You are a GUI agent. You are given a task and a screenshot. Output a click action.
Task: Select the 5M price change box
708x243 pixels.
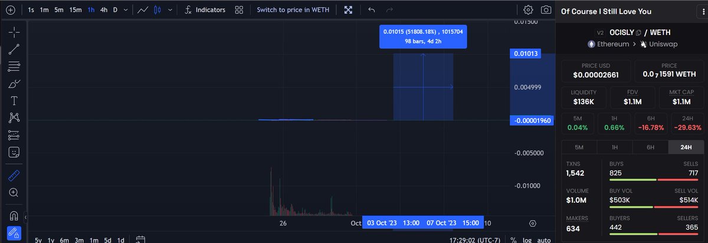[x=578, y=124]
